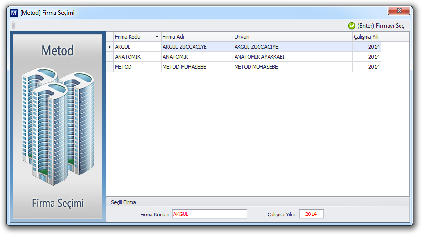Click the Firma Kodu input field

click(209, 214)
